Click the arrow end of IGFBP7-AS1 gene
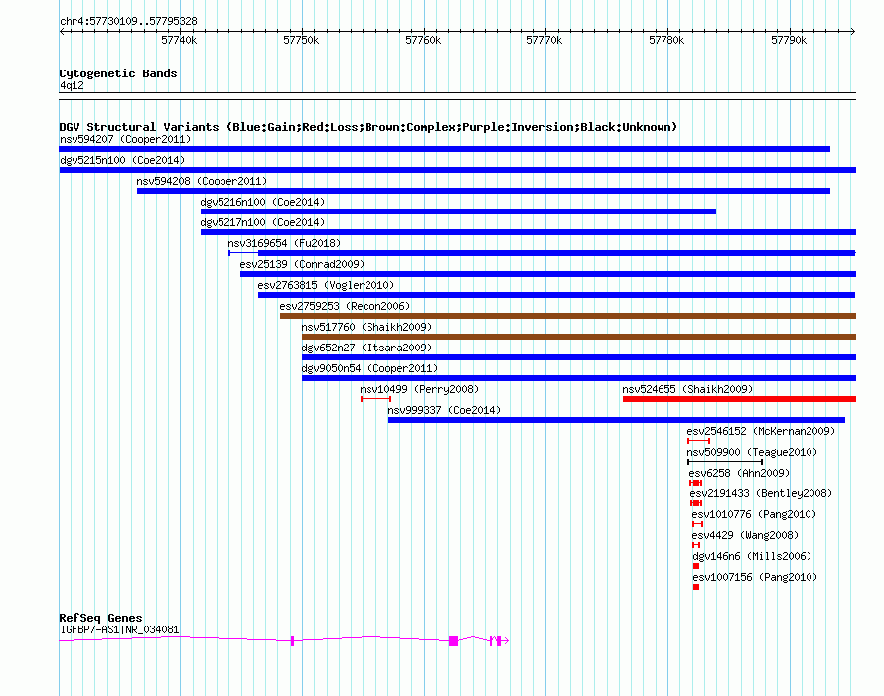Viewport: 884px width, 696px height. tap(506, 640)
